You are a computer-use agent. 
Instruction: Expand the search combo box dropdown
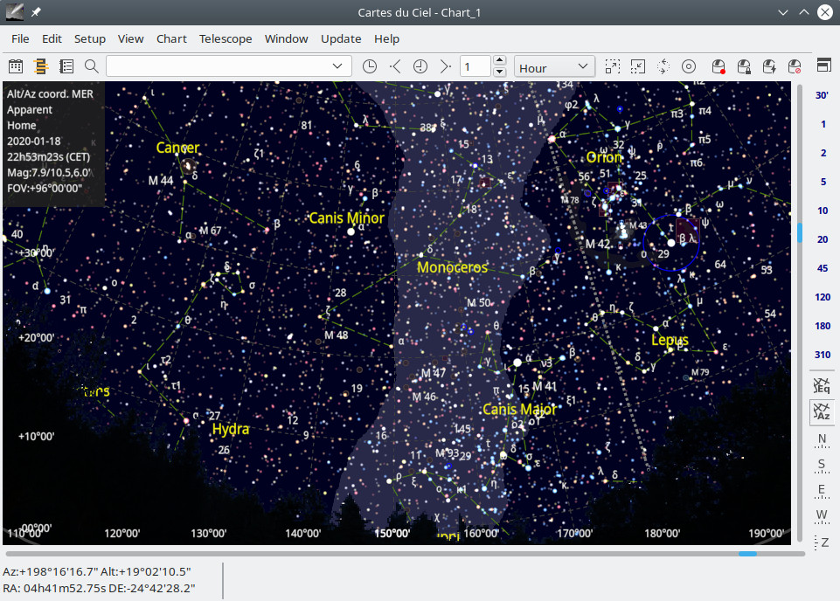click(x=338, y=66)
